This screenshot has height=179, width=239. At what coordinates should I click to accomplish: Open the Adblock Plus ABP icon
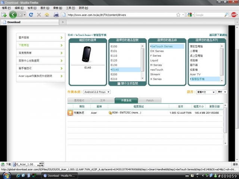tap(234, 15)
